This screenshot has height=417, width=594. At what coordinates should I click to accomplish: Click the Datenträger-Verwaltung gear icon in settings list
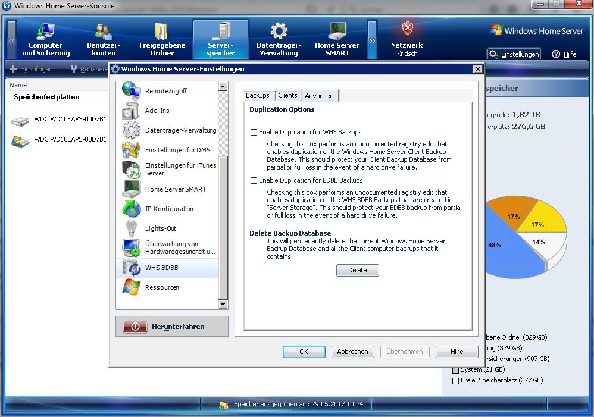(131, 130)
